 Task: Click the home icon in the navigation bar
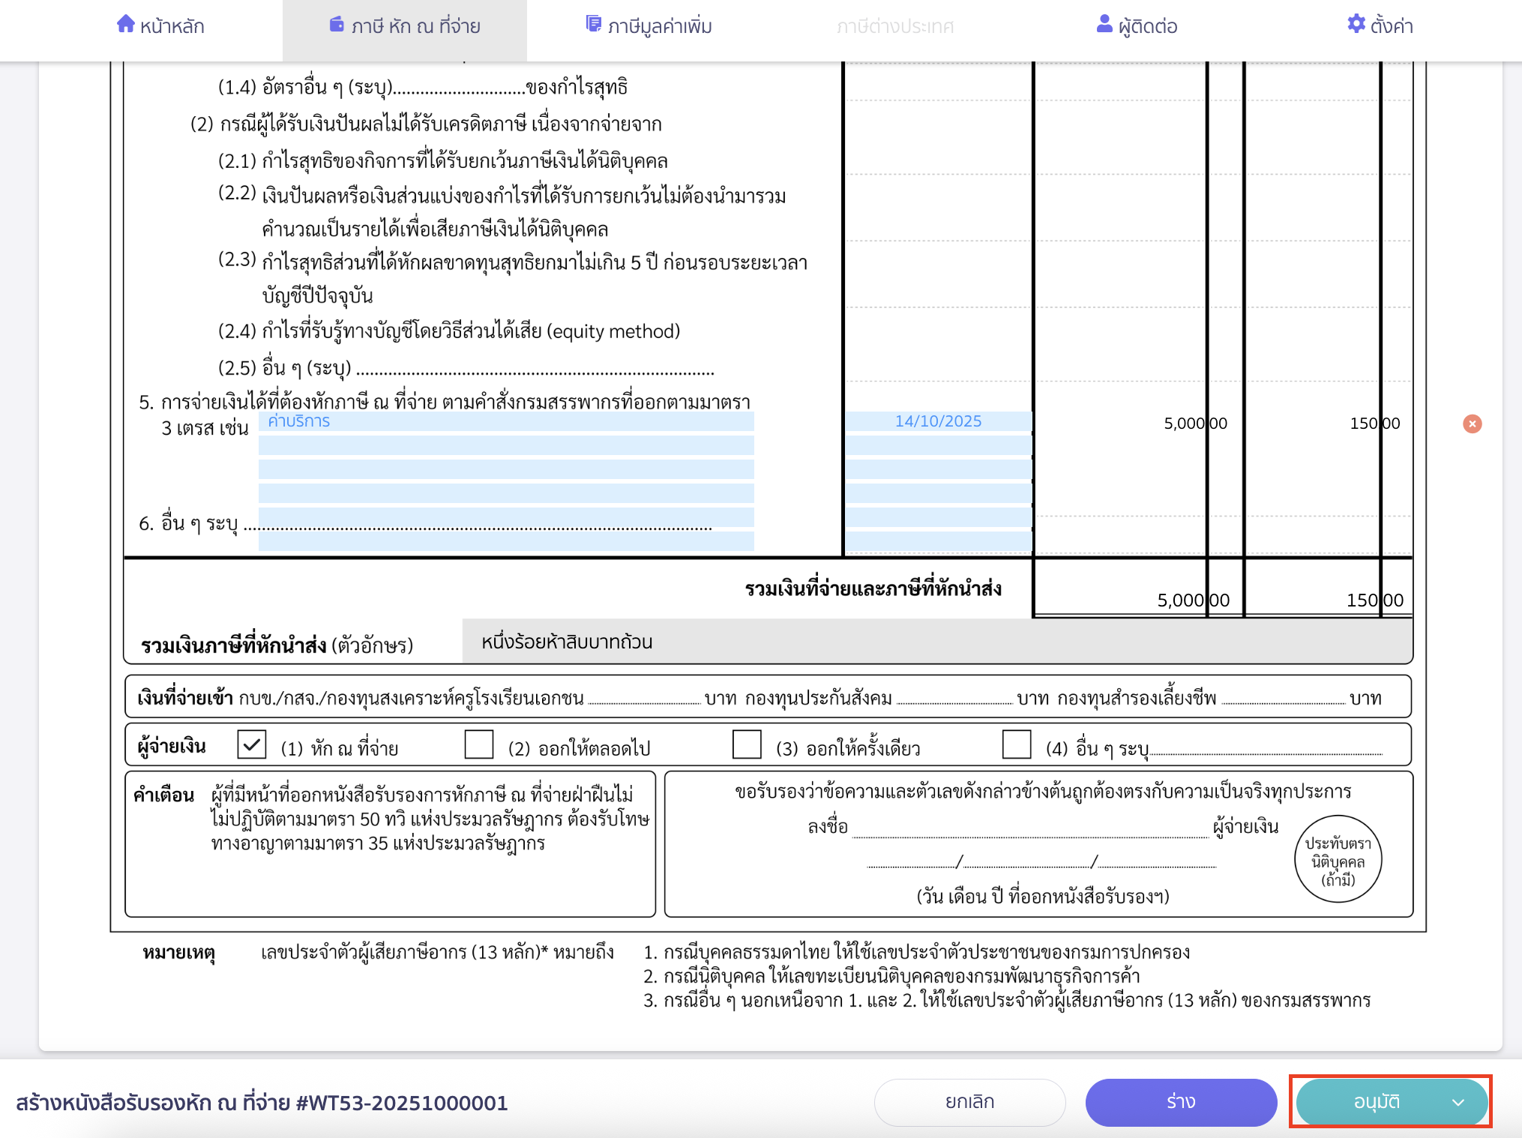[125, 25]
